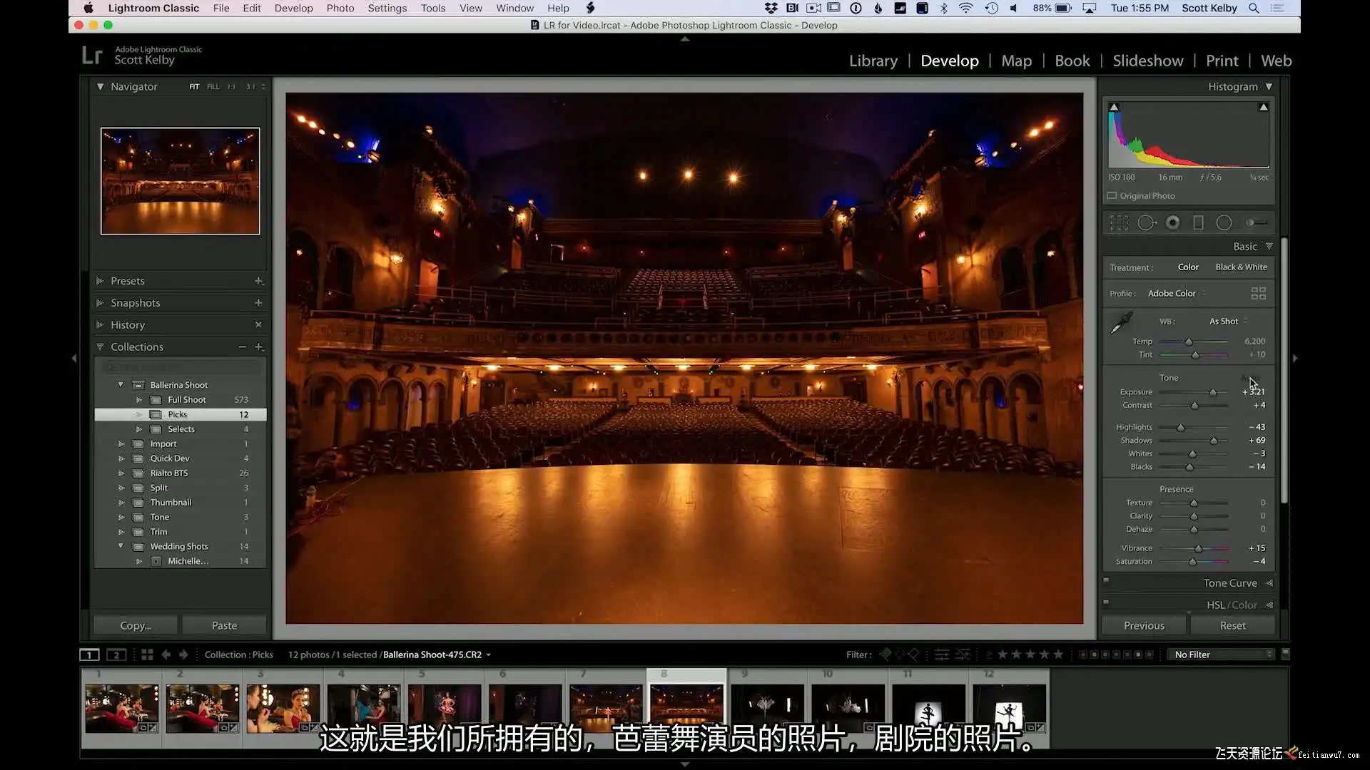Open the Photo menu
The height and width of the screenshot is (770, 1370).
click(x=340, y=8)
